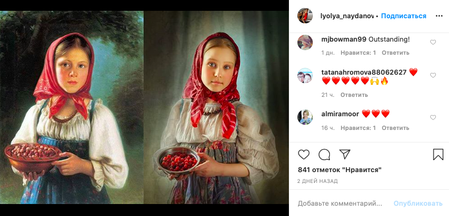449x216 pixels.
Task: View tatanahromova88062627's profile picture
Action: tap(305, 75)
